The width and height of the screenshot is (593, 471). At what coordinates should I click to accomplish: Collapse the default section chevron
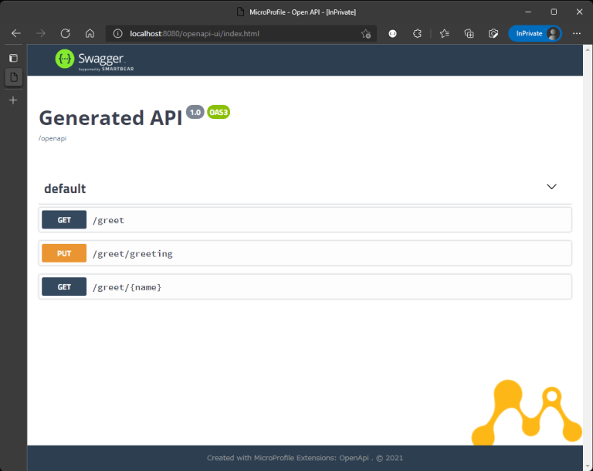(x=551, y=187)
